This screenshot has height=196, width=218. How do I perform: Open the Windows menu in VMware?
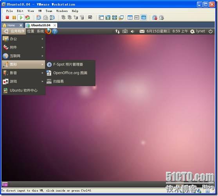[x=62, y=11]
